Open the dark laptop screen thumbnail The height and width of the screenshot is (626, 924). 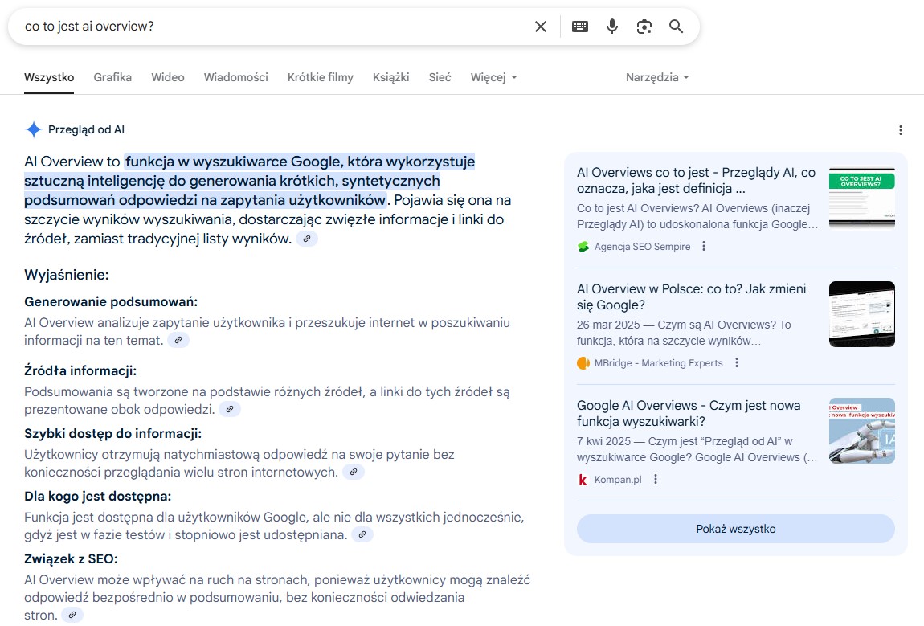pos(861,314)
